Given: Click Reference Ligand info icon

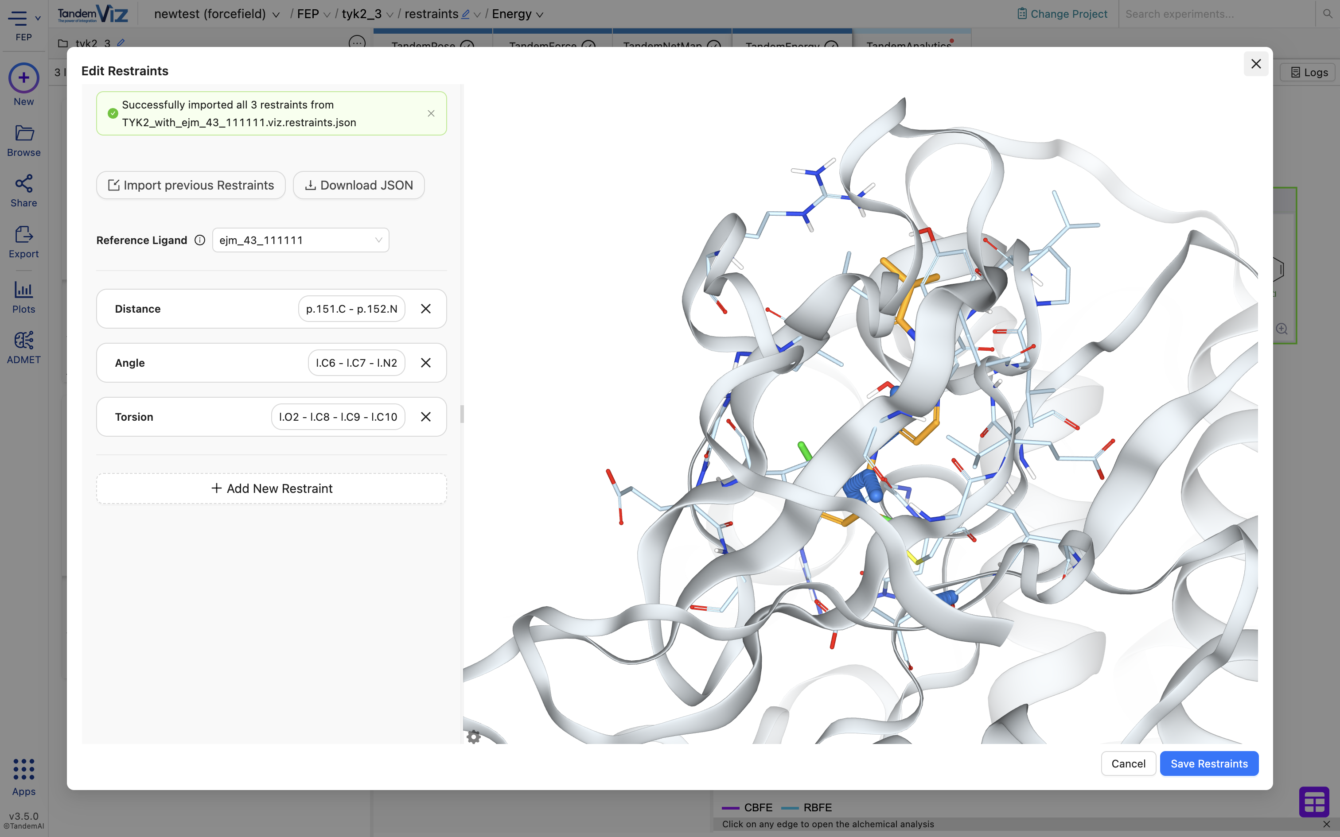Looking at the screenshot, I should 200,240.
